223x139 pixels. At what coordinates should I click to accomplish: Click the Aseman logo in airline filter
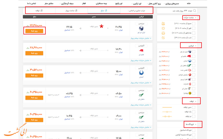[190, 61]
